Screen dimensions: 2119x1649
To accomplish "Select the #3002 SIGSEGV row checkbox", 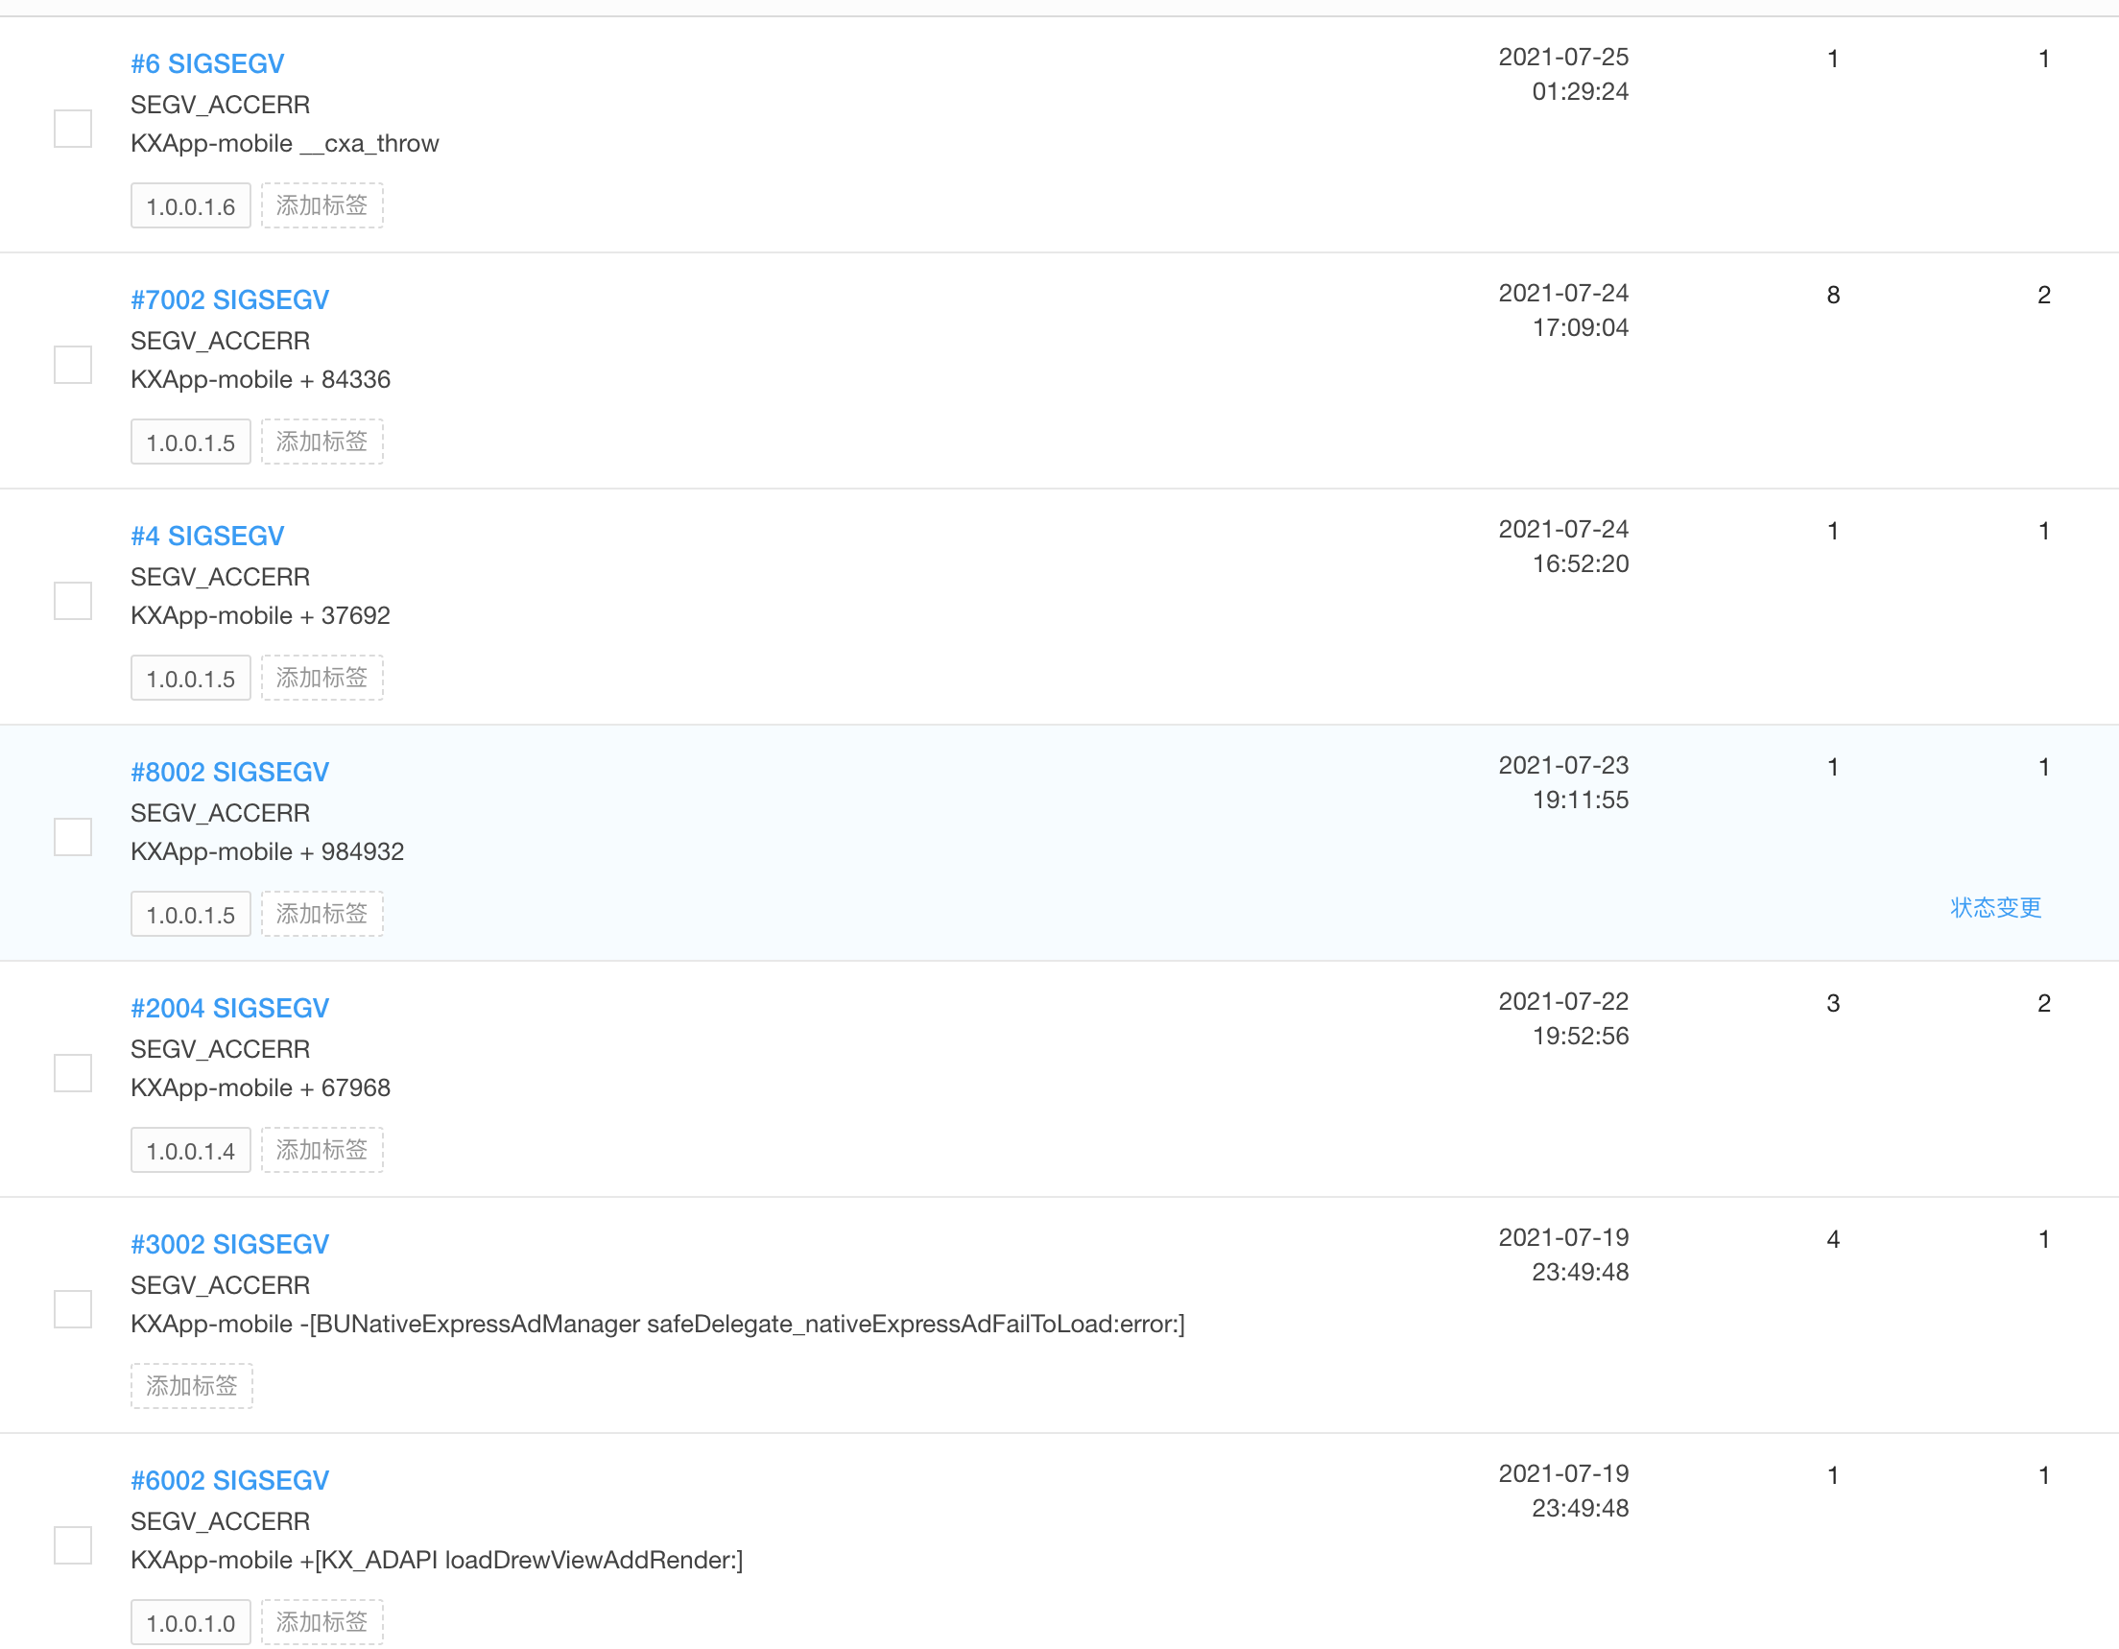I will point(73,1309).
